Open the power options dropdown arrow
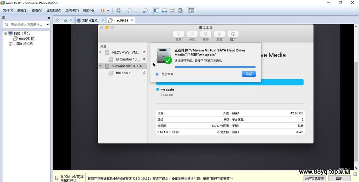The height and width of the screenshot is (182, 359). click(x=108, y=10)
